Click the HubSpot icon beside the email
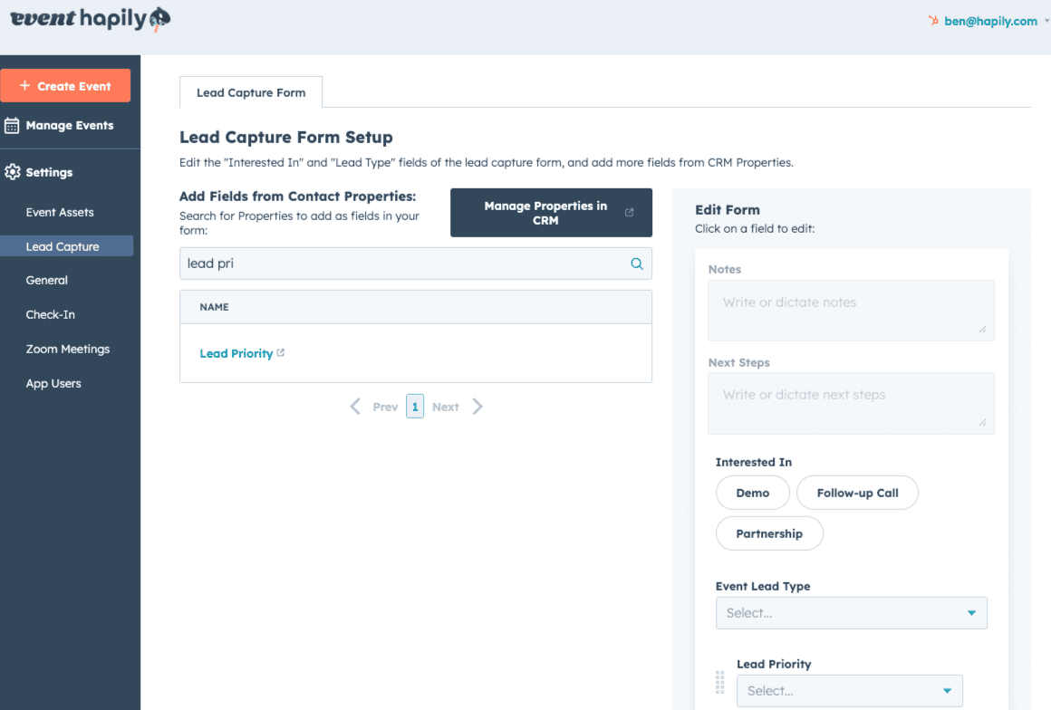This screenshot has width=1051, height=710. (933, 21)
